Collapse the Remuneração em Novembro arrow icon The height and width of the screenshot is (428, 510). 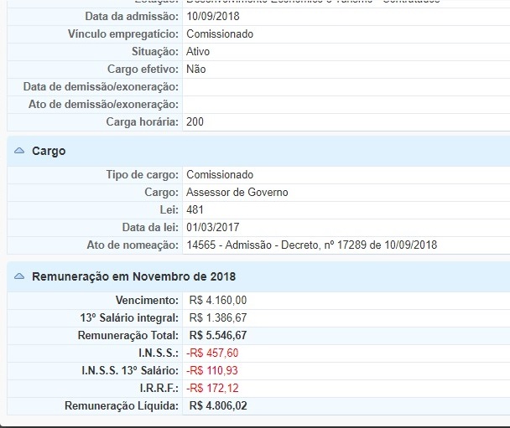(x=19, y=276)
